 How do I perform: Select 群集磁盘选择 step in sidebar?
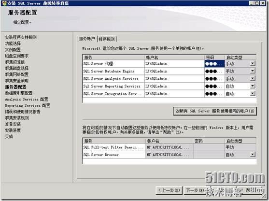tap(17, 68)
